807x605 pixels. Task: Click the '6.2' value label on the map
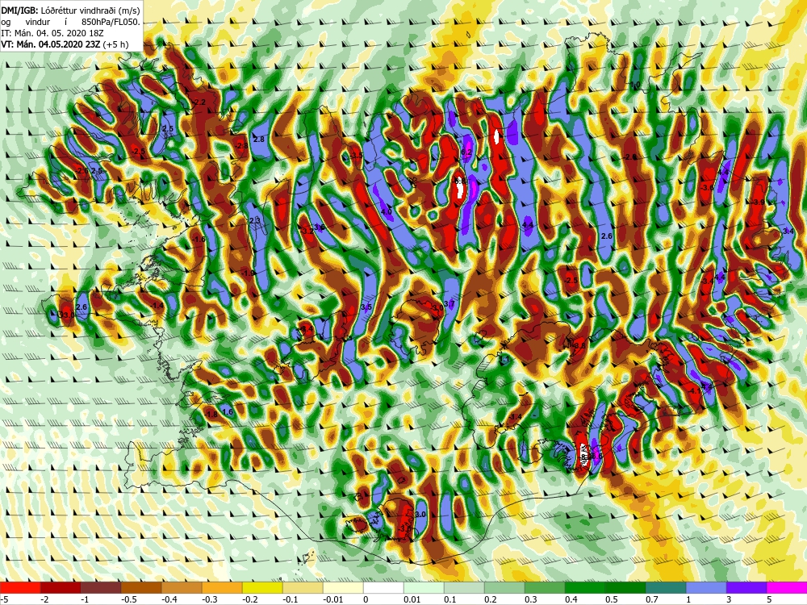tap(466, 152)
